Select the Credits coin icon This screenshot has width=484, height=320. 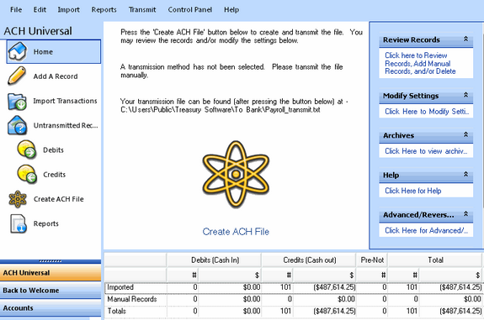(x=27, y=175)
